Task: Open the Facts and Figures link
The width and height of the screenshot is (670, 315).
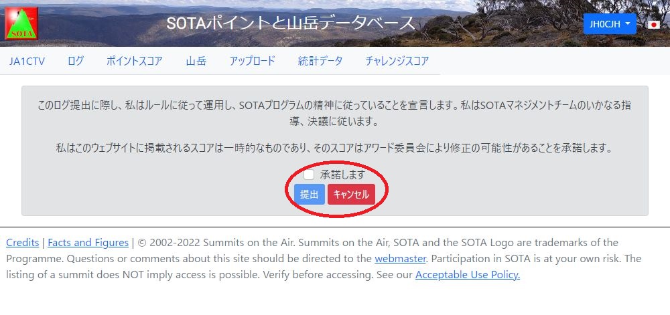Action: (88, 243)
